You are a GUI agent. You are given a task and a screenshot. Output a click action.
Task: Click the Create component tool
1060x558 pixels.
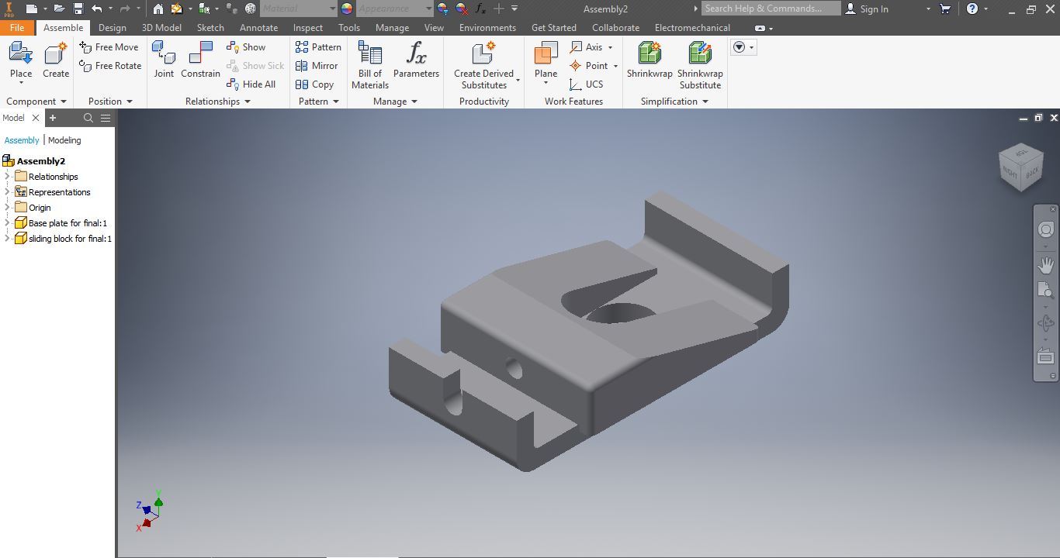(x=56, y=60)
